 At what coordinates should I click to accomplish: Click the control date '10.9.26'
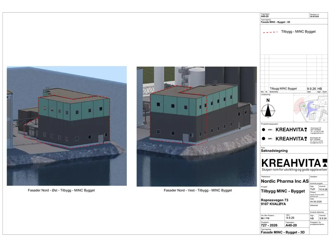(323, 189)
